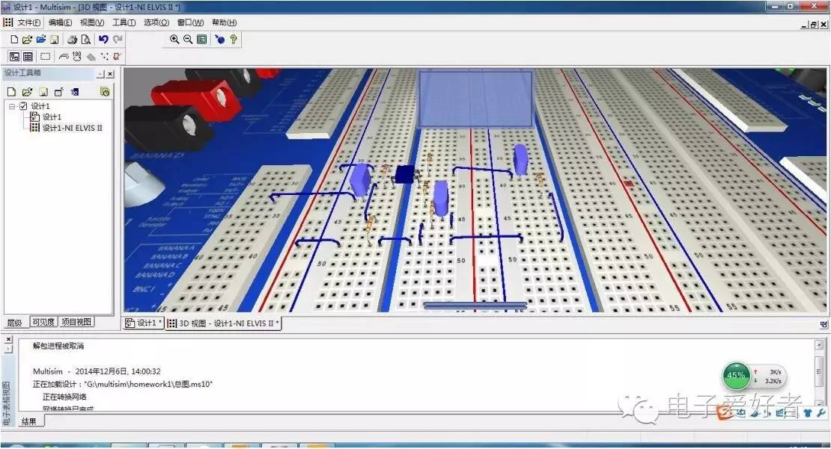Image resolution: width=831 pixels, height=449 pixels.
Task: Collapse the 设计1 root tree node
Action: (12, 106)
